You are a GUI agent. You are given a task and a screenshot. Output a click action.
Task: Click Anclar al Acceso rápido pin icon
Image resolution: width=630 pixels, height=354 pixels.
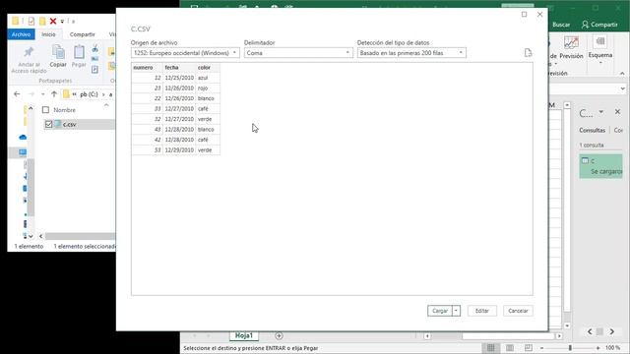(29, 52)
